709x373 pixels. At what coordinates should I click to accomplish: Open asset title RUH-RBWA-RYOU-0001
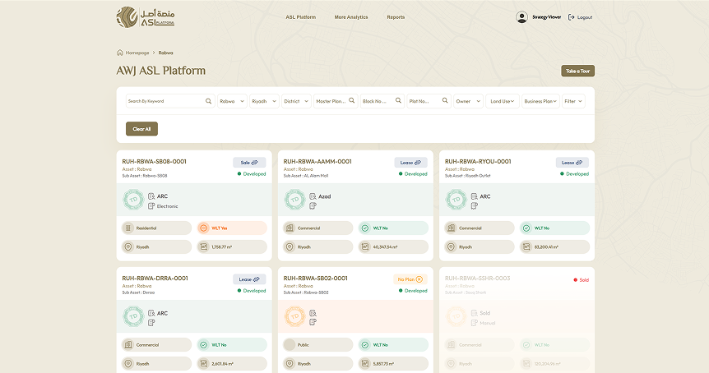click(478, 161)
